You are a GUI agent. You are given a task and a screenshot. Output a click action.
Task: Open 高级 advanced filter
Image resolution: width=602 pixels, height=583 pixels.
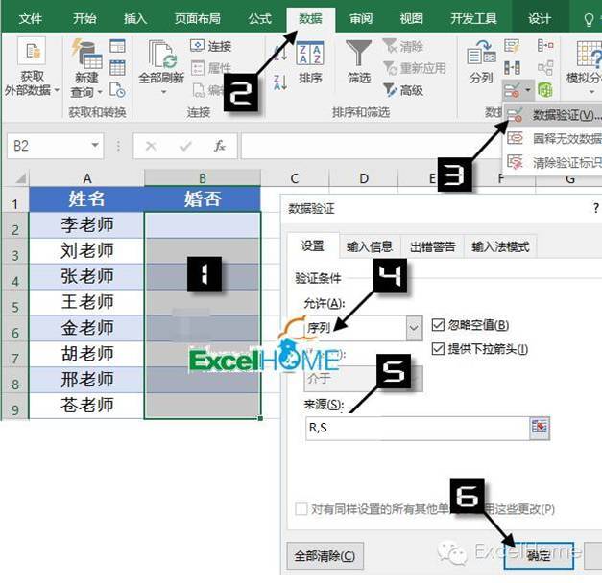pos(403,90)
